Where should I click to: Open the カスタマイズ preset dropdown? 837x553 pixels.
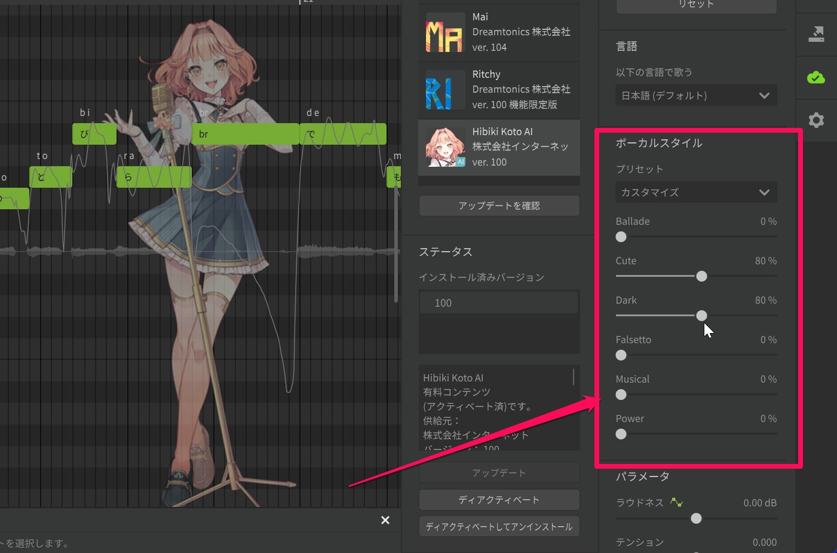coord(696,193)
